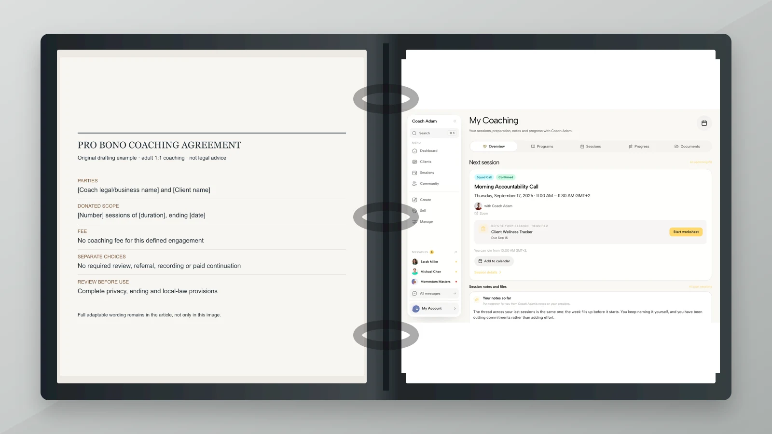
Task: Switch to the Progress tab
Action: coord(639,147)
